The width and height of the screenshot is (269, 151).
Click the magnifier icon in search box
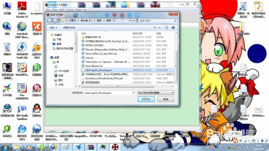[x=175, y=21]
